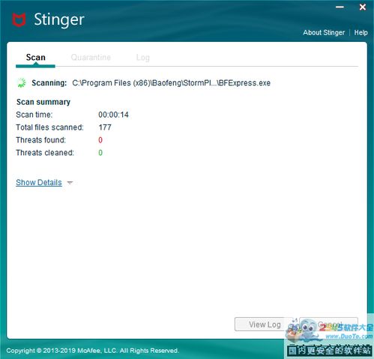Open the Help link
374x359 pixels.
(361, 32)
